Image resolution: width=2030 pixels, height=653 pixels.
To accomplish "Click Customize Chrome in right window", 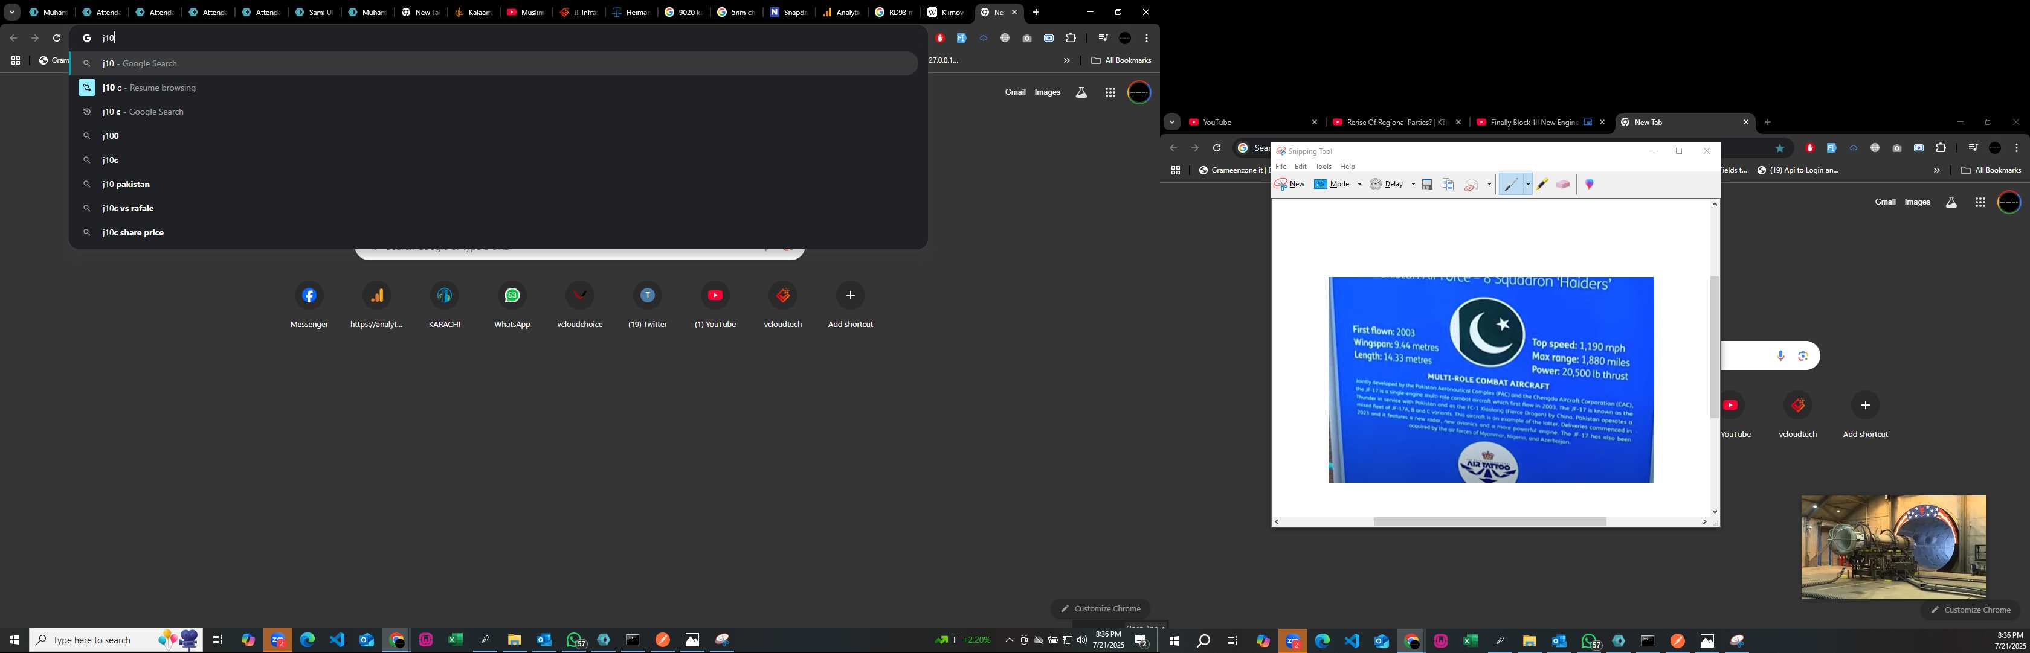I will 1970,610.
